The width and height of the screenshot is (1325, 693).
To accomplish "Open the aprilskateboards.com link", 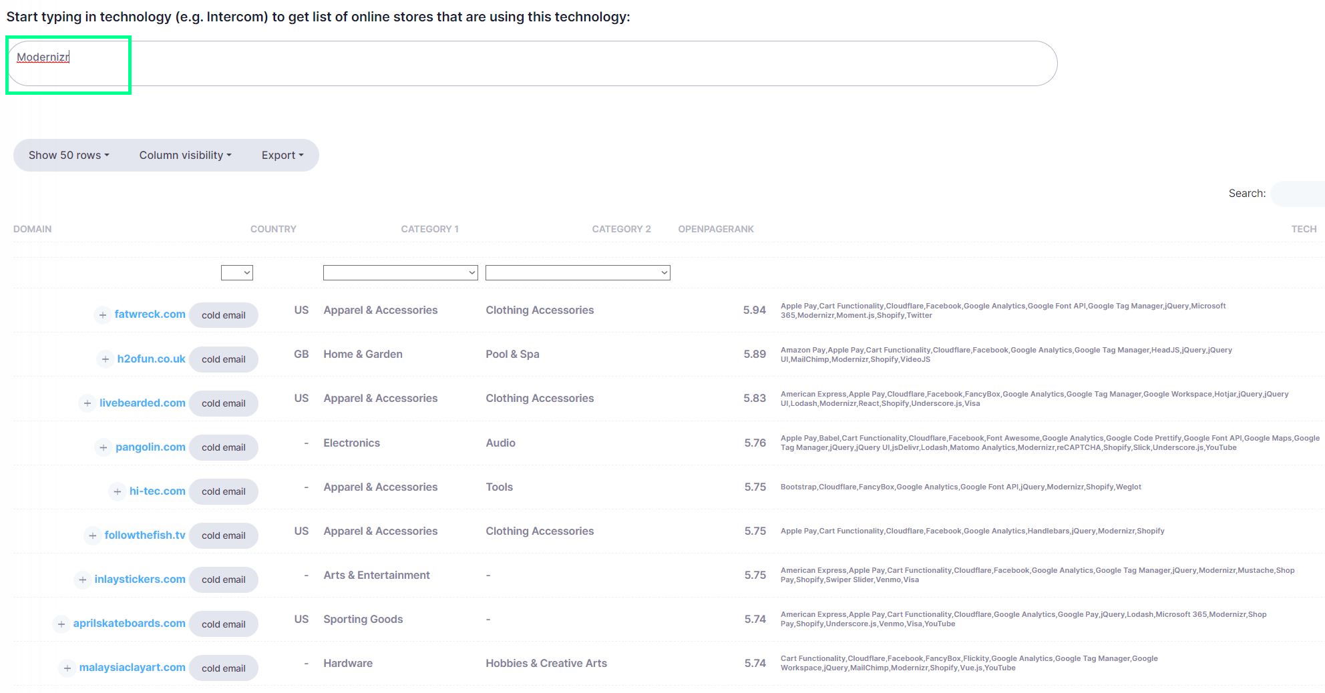I will 129,623.
